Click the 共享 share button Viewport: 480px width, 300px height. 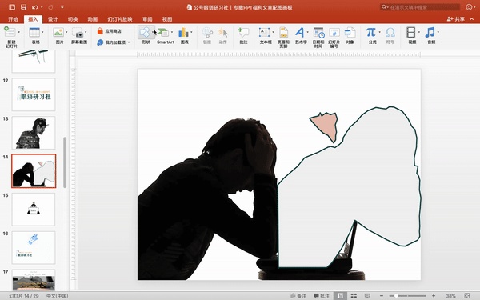coord(456,19)
